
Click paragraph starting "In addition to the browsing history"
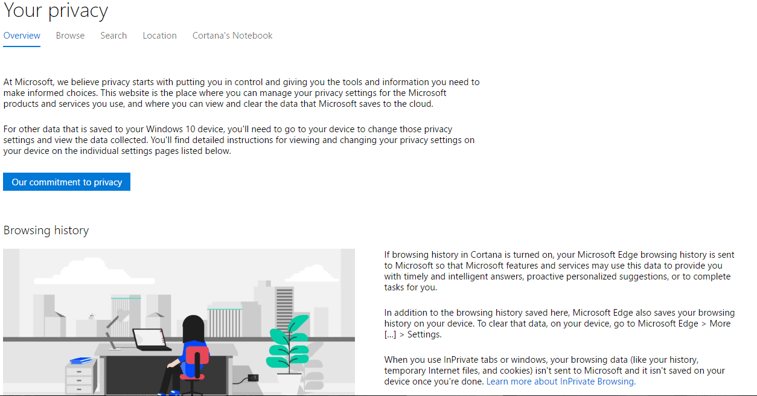coord(560,324)
